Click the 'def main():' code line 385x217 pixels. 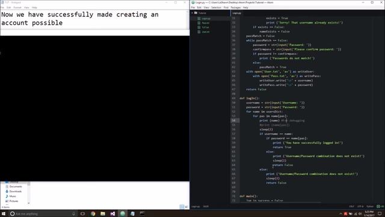(248, 197)
